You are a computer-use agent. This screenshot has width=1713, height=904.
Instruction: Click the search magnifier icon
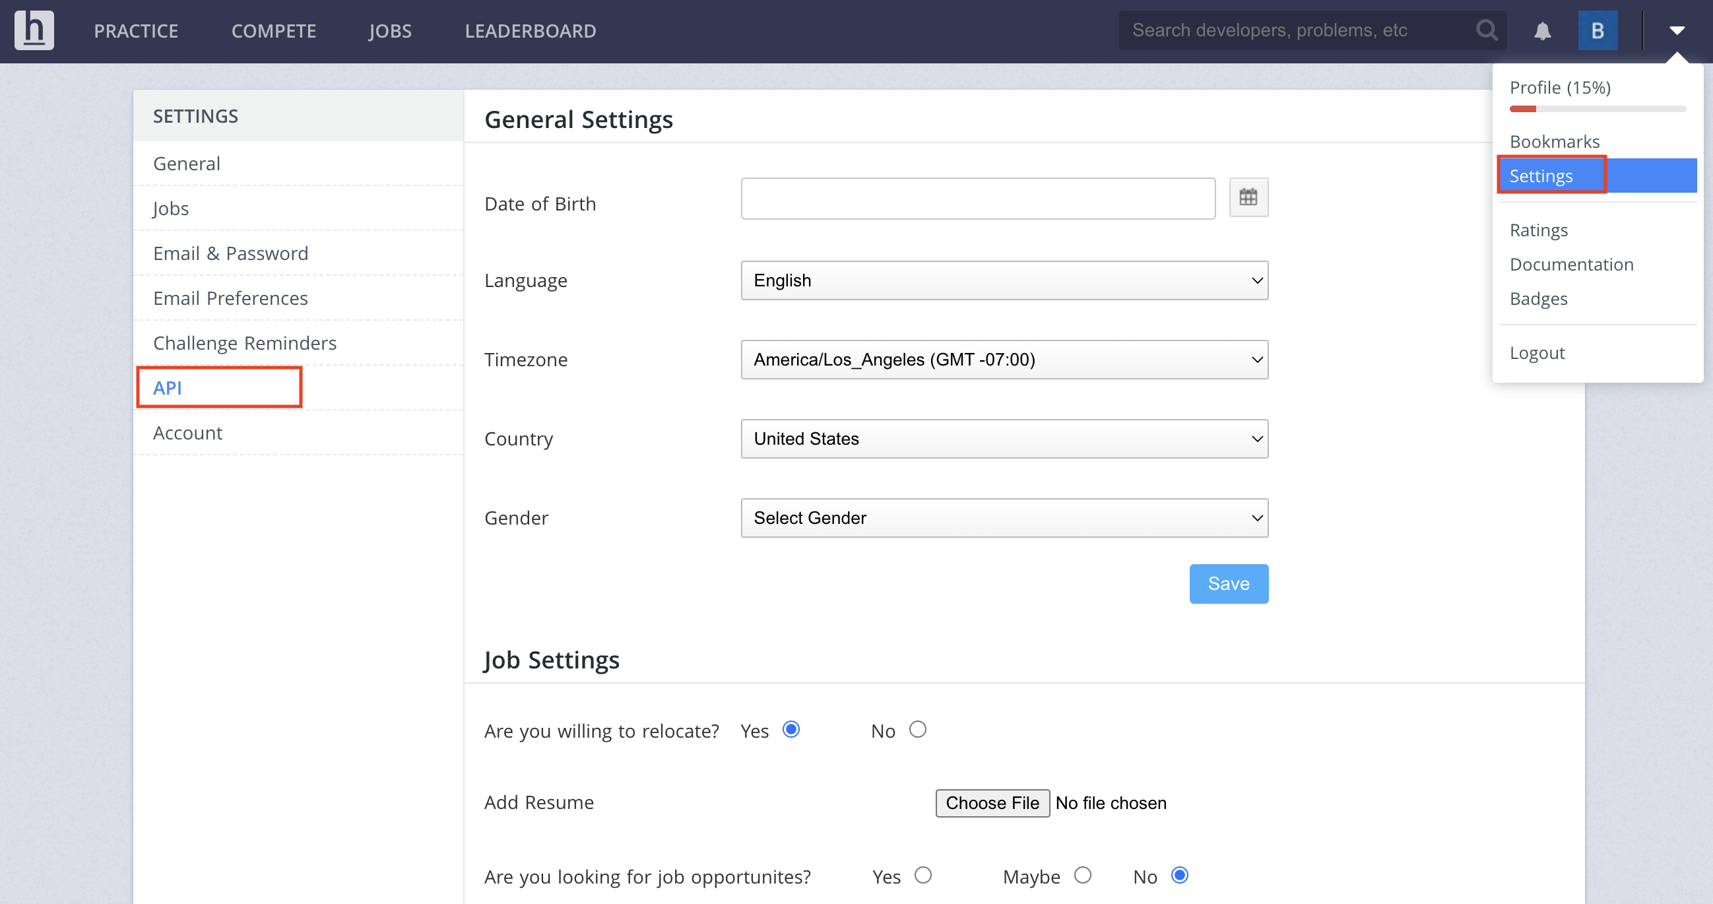click(1486, 30)
